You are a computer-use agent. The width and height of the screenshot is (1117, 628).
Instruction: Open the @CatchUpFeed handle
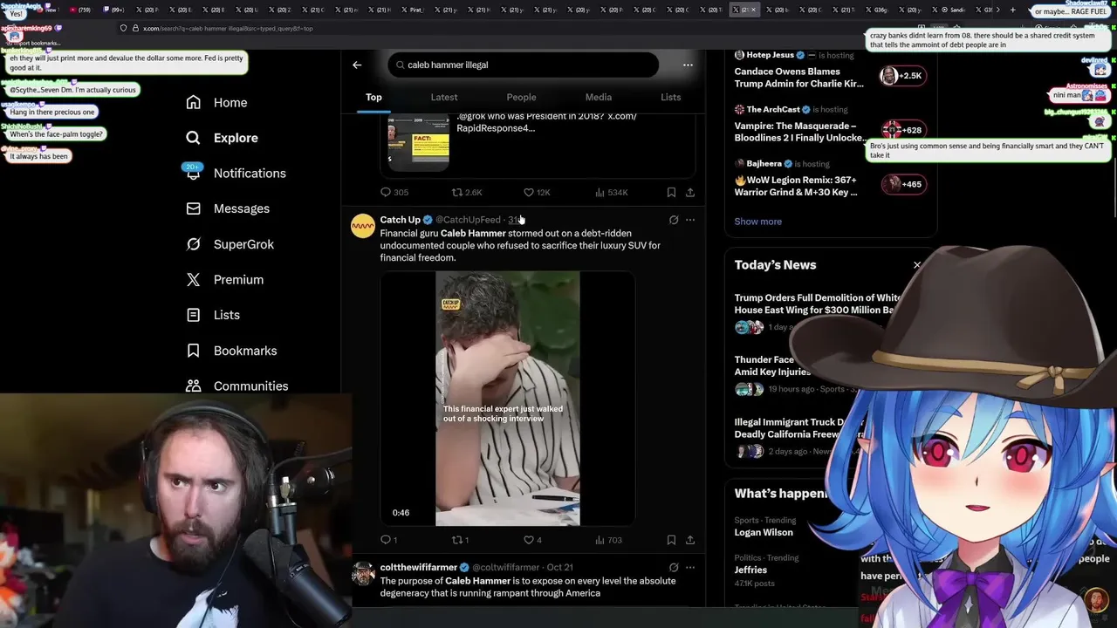(468, 220)
